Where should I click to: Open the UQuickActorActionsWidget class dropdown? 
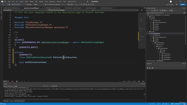71,10
